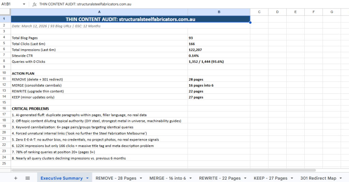The width and height of the screenshot is (349, 182).
Task: Select the 122K impressions problem cell
Action: (99, 146)
